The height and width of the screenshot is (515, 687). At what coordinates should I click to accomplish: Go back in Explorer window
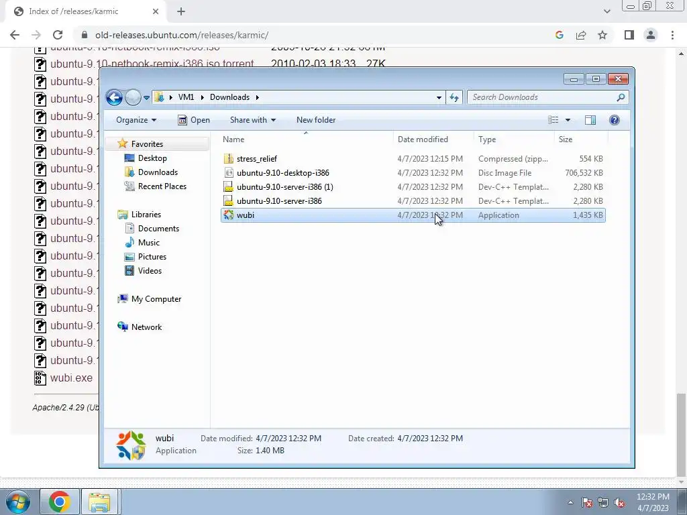114,97
